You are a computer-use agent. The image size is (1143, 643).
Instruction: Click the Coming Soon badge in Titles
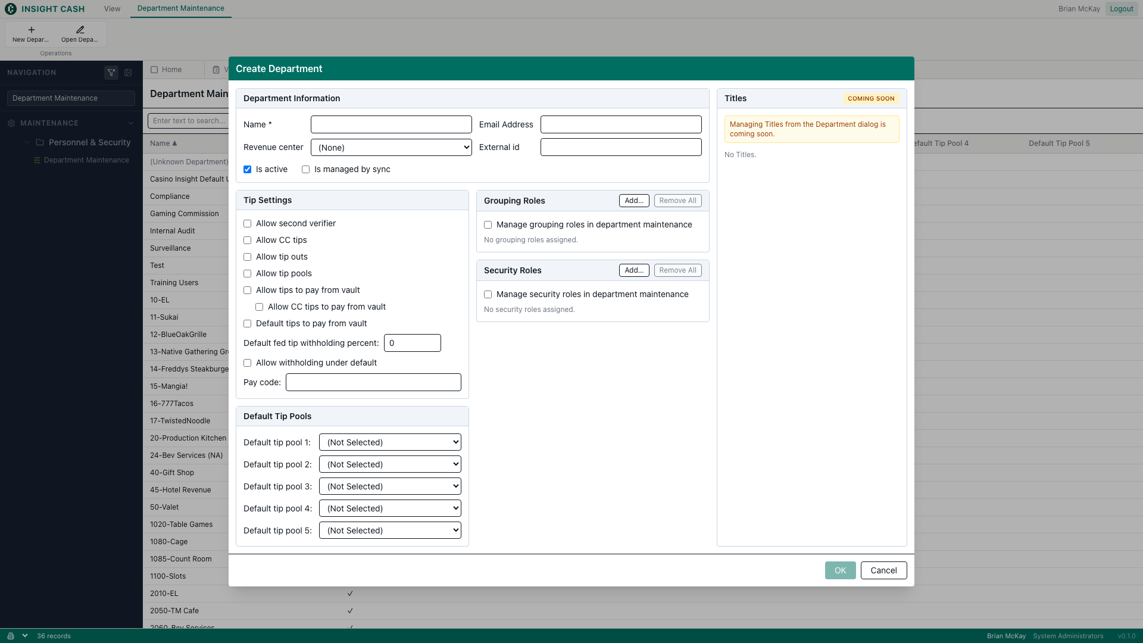(x=871, y=99)
